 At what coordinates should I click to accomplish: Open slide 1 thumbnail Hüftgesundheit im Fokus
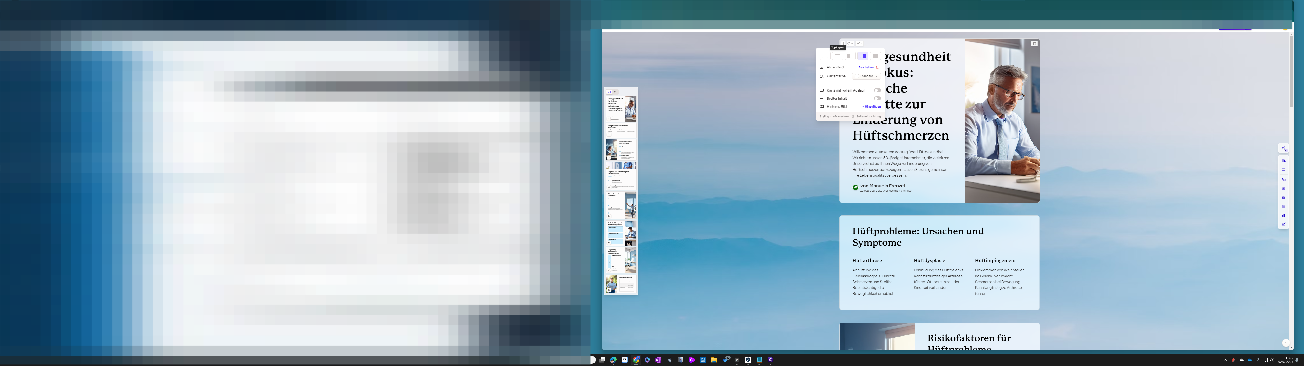point(621,109)
